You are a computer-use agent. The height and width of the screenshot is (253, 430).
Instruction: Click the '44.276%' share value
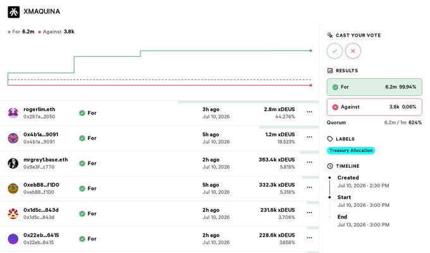[285, 117]
